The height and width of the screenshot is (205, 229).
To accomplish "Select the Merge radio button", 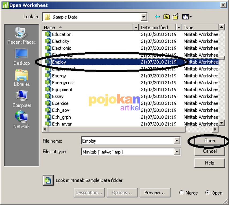I will 181,193.
